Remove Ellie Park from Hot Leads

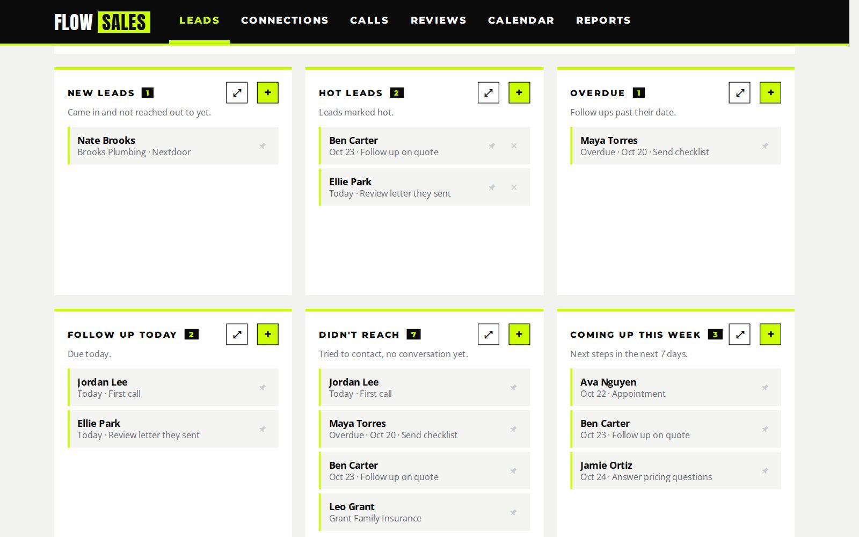click(514, 187)
